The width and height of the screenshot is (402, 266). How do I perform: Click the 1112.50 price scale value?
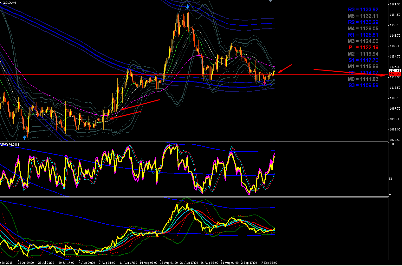[x=395, y=88]
